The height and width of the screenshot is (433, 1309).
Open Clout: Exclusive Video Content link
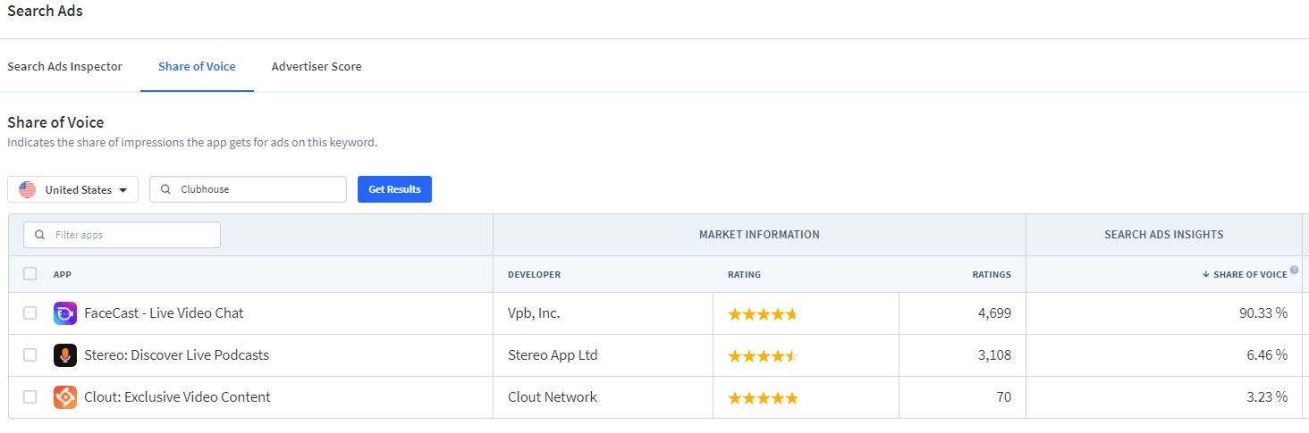click(177, 397)
